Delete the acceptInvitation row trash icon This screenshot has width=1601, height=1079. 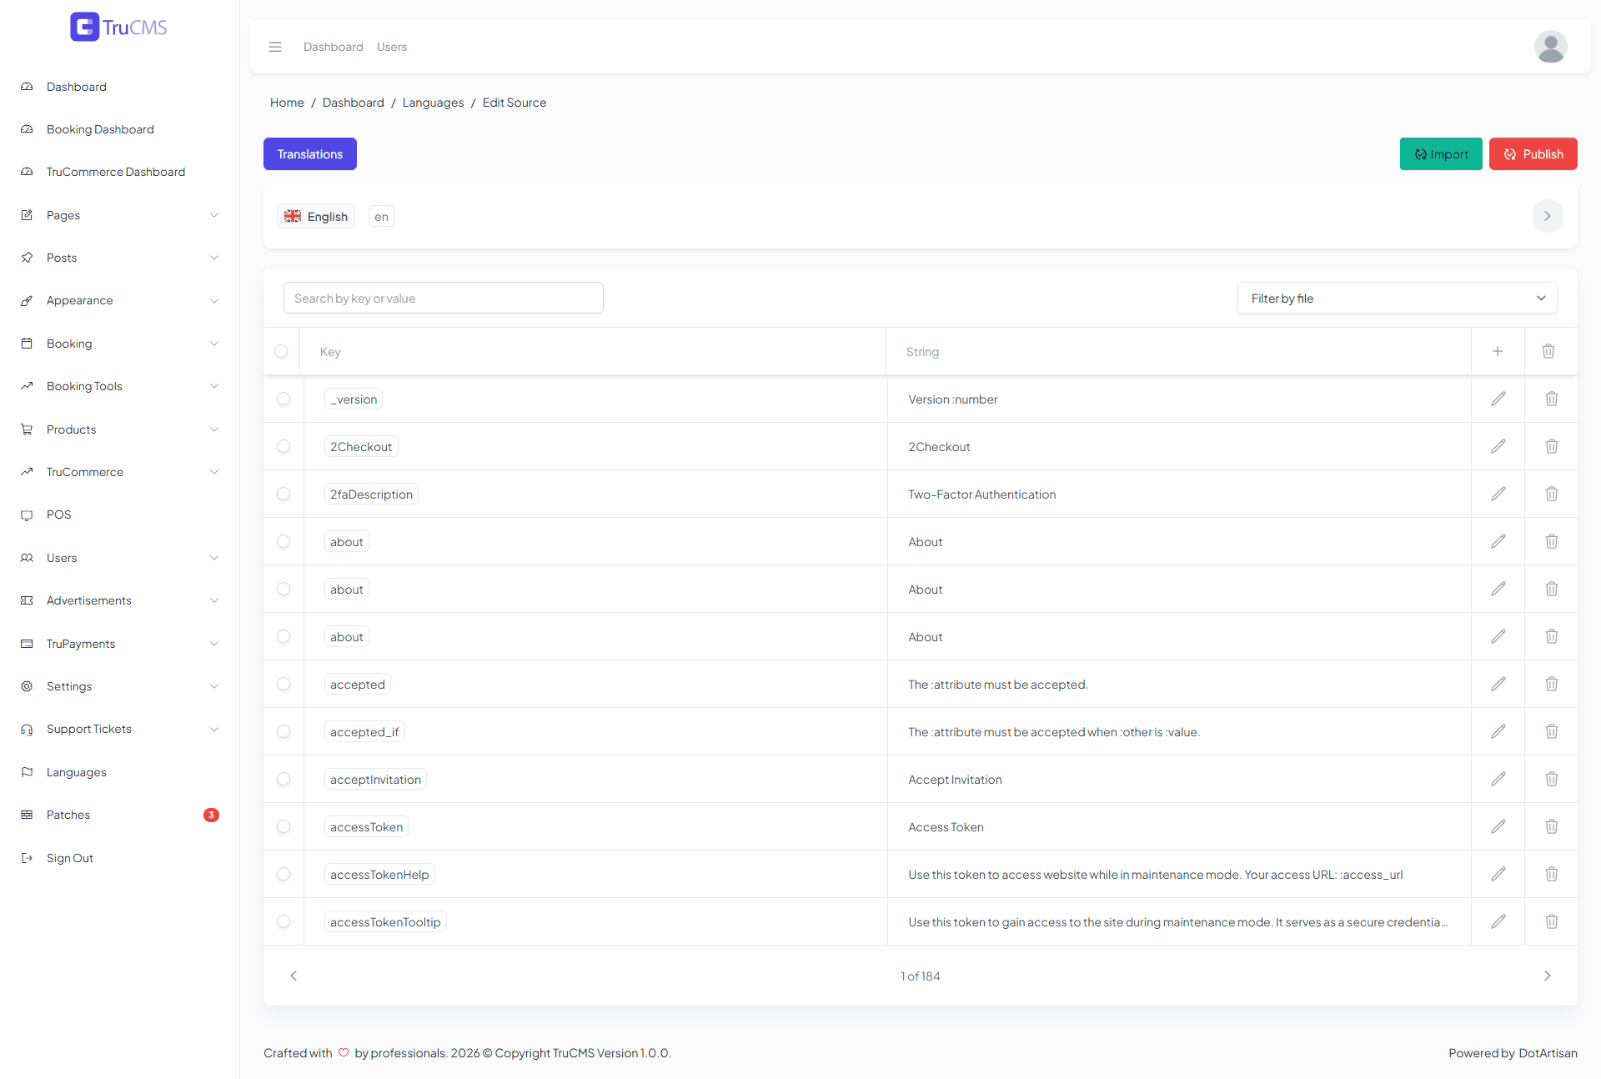[1552, 779]
